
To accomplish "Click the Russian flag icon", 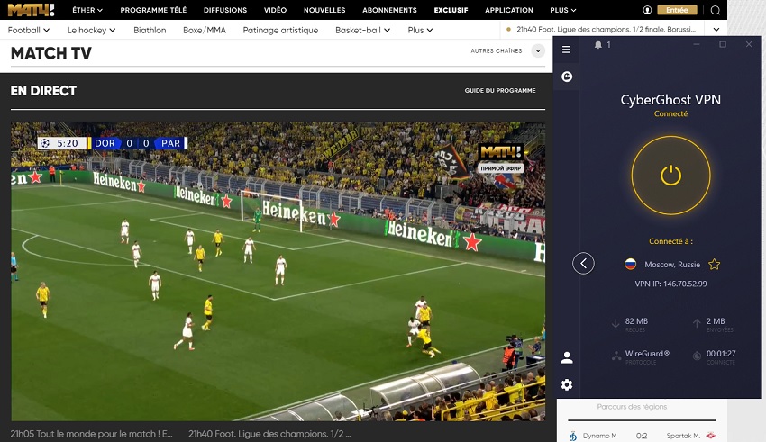I will pyautogui.click(x=631, y=264).
